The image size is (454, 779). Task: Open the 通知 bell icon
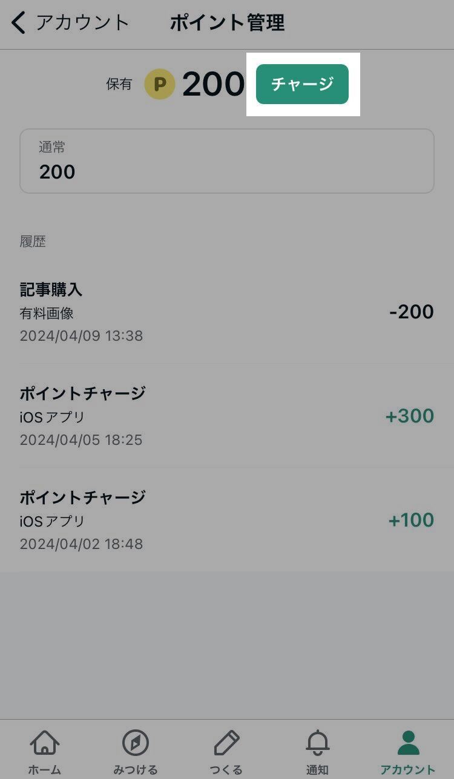317,743
